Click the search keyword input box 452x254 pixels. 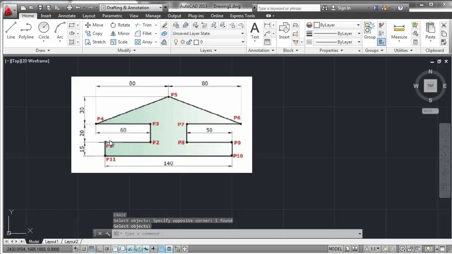pyautogui.click(x=288, y=8)
